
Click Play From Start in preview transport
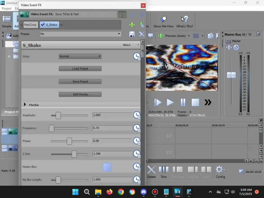[158, 102]
